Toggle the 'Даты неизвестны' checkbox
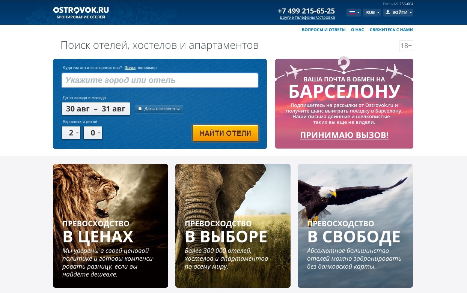The width and height of the screenshot is (467, 293). point(140,109)
